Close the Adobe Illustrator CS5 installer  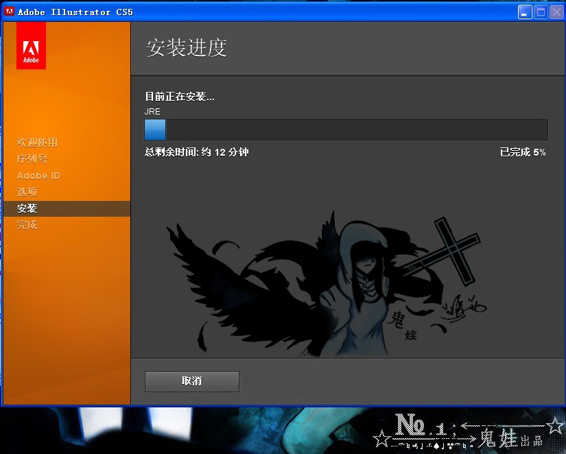tap(556, 12)
